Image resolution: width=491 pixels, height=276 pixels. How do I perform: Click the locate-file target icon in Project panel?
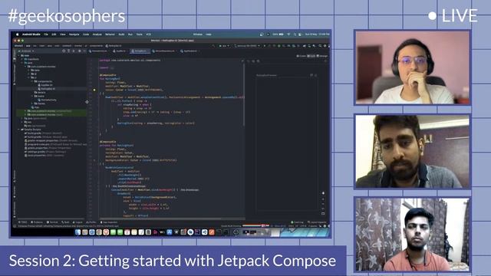64,51
